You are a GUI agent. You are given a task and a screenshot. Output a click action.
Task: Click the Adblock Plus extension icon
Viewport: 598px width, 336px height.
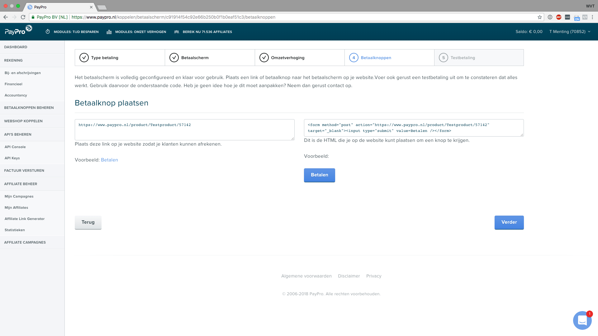559,17
